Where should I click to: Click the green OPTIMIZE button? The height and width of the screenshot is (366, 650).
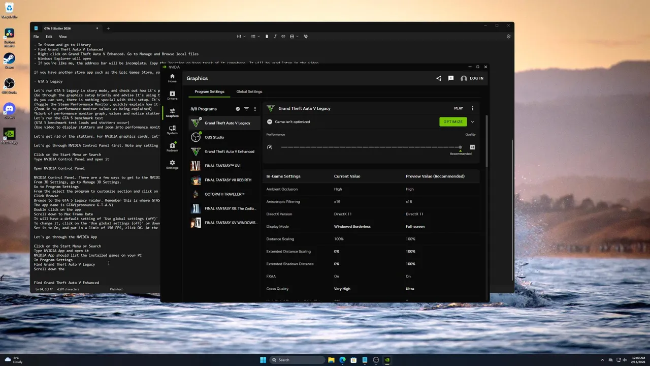point(453,122)
